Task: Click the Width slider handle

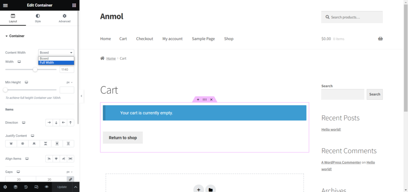Action: pyautogui.click(x=35, y=70)
